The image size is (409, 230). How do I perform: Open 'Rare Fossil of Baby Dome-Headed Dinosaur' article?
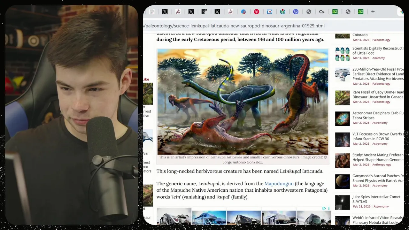378,95
